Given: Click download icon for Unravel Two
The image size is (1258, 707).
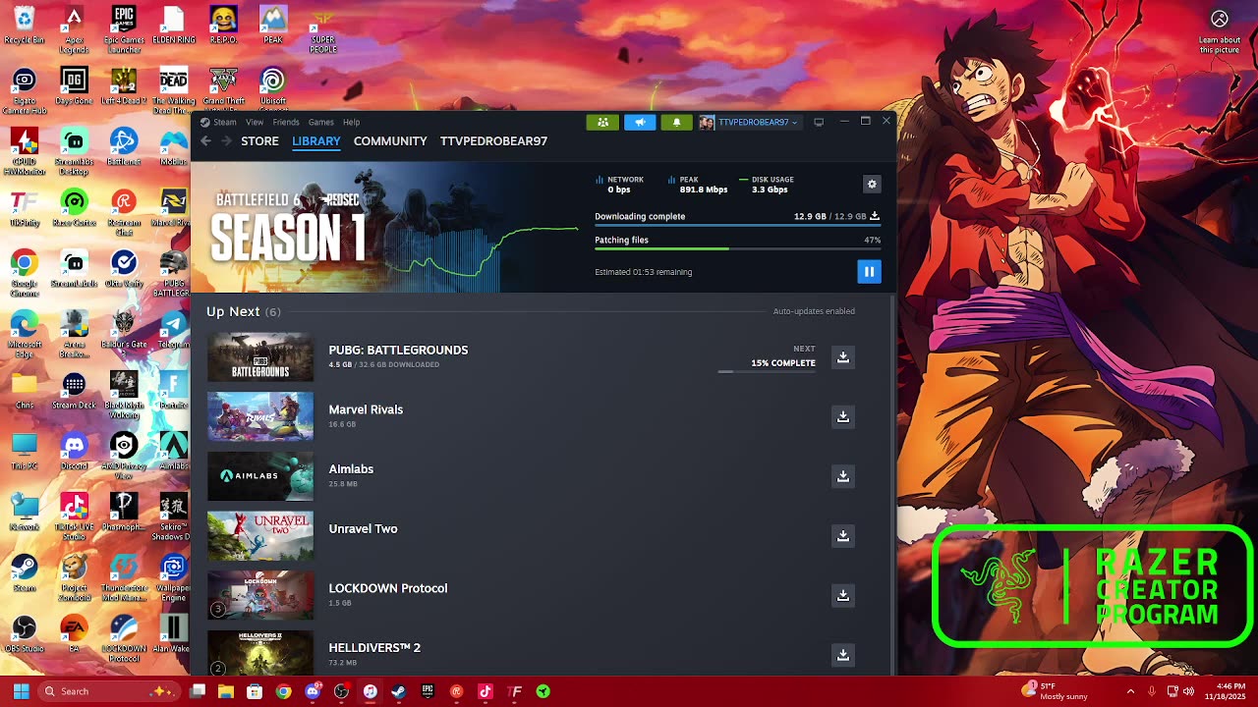Looking at the screenshot, I should coord(842,536).
